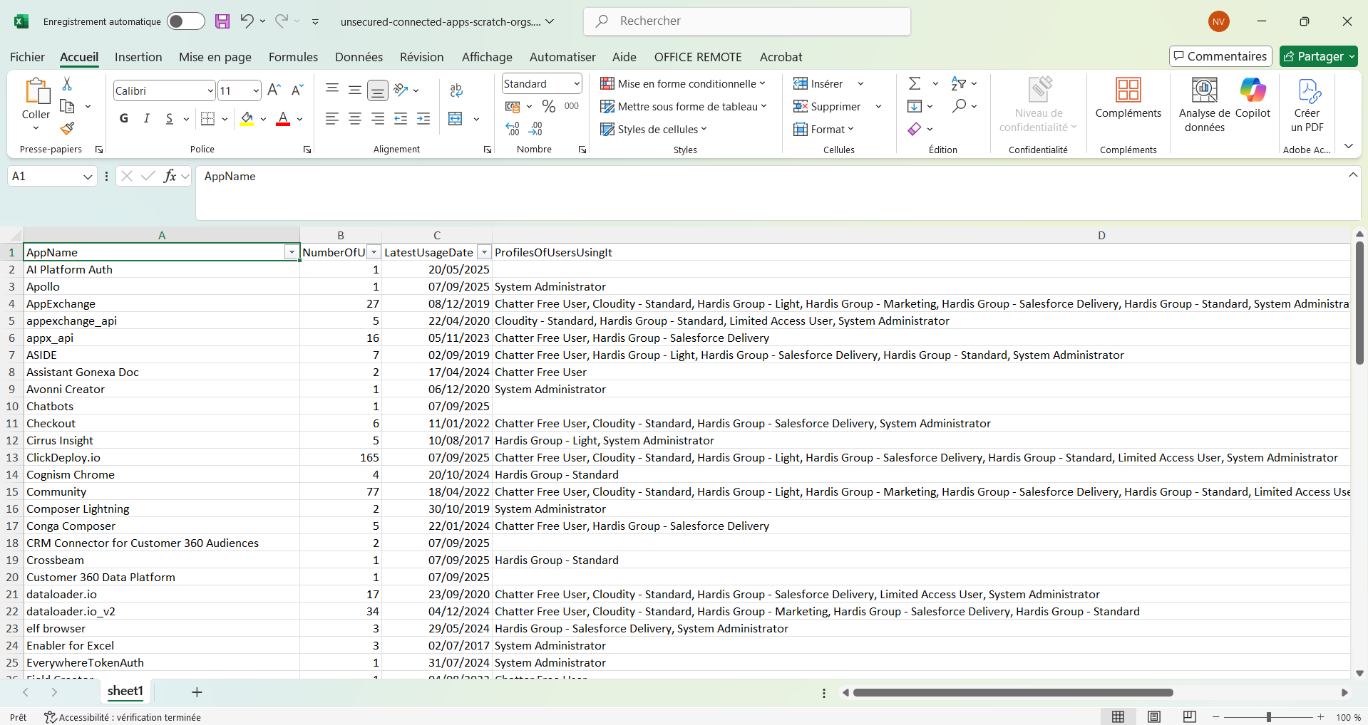Viewport: 1368px width, 725px height.
Task: Increase decimal places icon
Action: [x=513, y=128]
